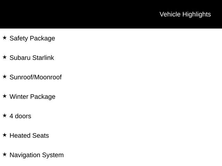Select the Safety Package highlight text
Viewport: 222px width, 166px height.
[32, 38]
